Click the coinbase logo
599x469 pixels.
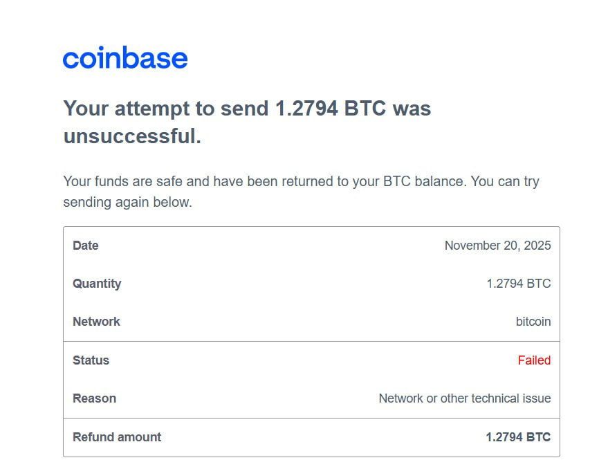pyautogui.click(x=125, y=58)
